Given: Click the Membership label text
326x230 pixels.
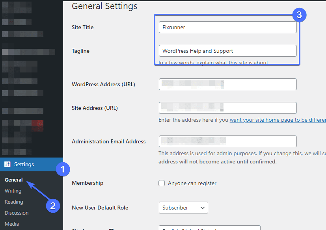Looking at the screenshot, I should pyautogui.click(x=88, y=183).
